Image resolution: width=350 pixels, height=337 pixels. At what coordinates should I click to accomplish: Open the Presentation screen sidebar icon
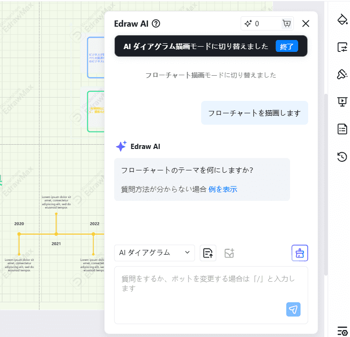(x=342, y=102)
